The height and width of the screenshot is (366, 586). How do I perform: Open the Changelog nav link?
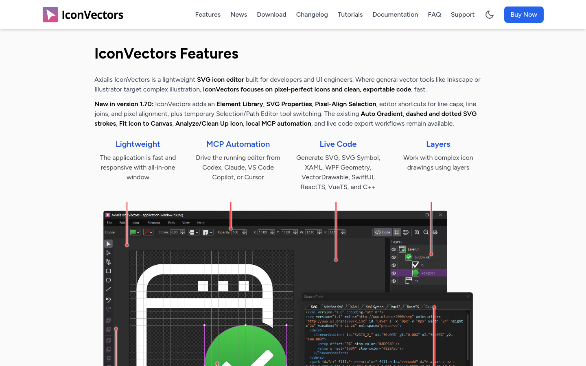tap(312, 15)
